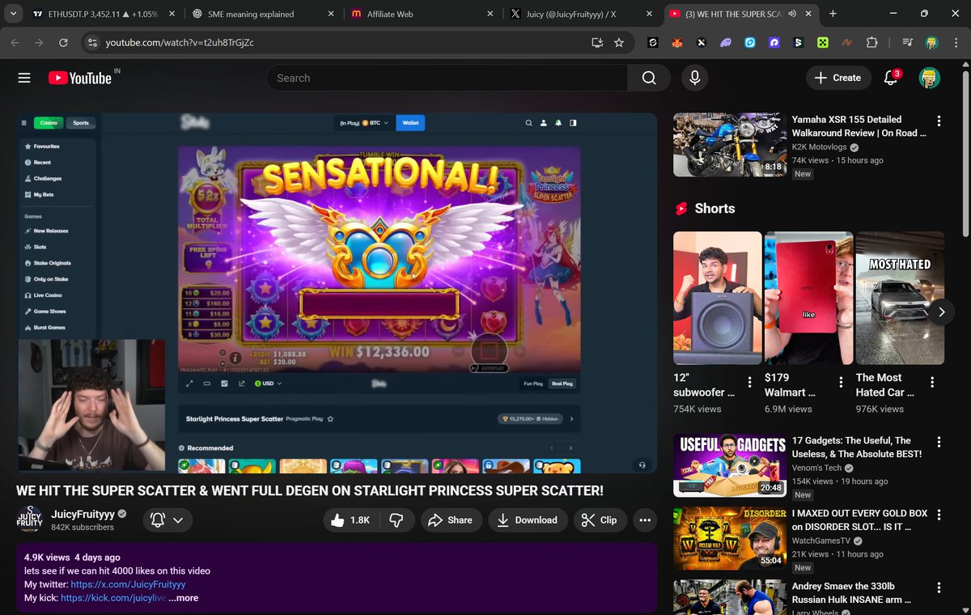
Task: Open Venom's Tech channel name
Action: tap(817, 468)
